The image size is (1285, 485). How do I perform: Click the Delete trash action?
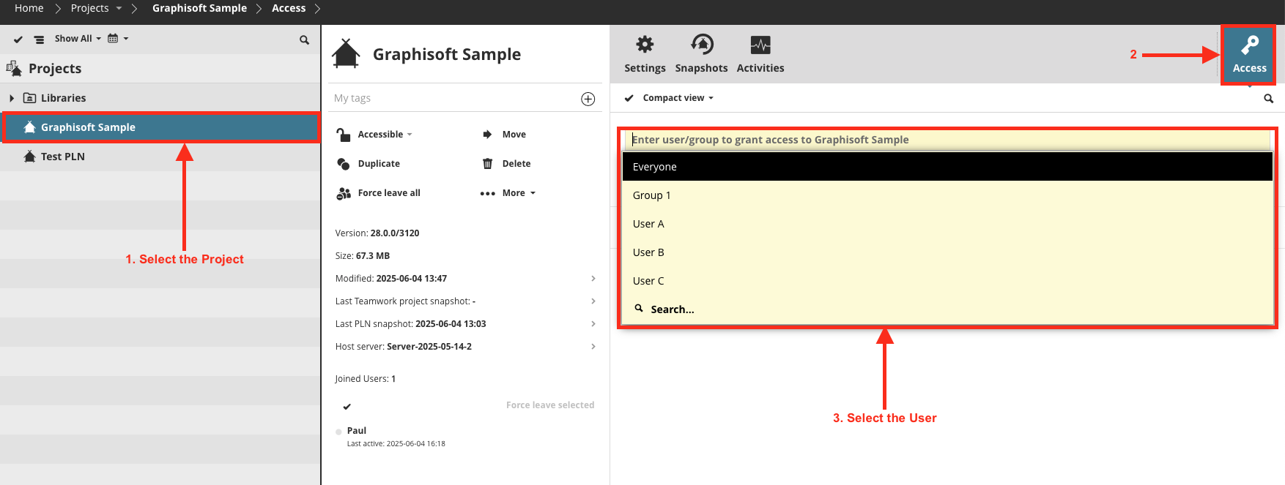tap(506, 164)
